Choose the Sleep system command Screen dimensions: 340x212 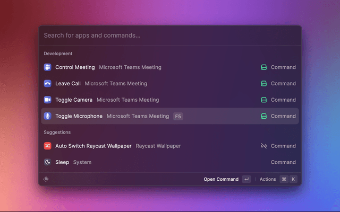coord(159,162)
